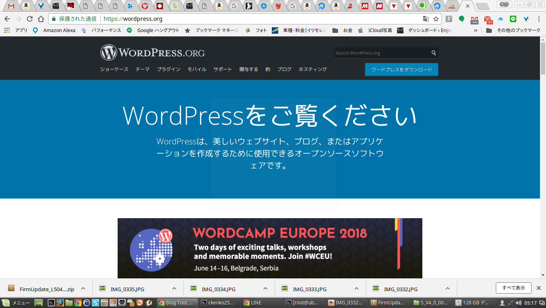Reload the current page
Screen dimensions: 546x308
point(29,19)
